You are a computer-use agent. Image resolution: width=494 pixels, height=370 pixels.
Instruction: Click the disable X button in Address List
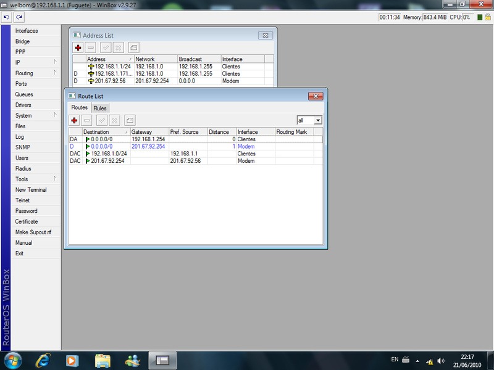click(118, 48)
